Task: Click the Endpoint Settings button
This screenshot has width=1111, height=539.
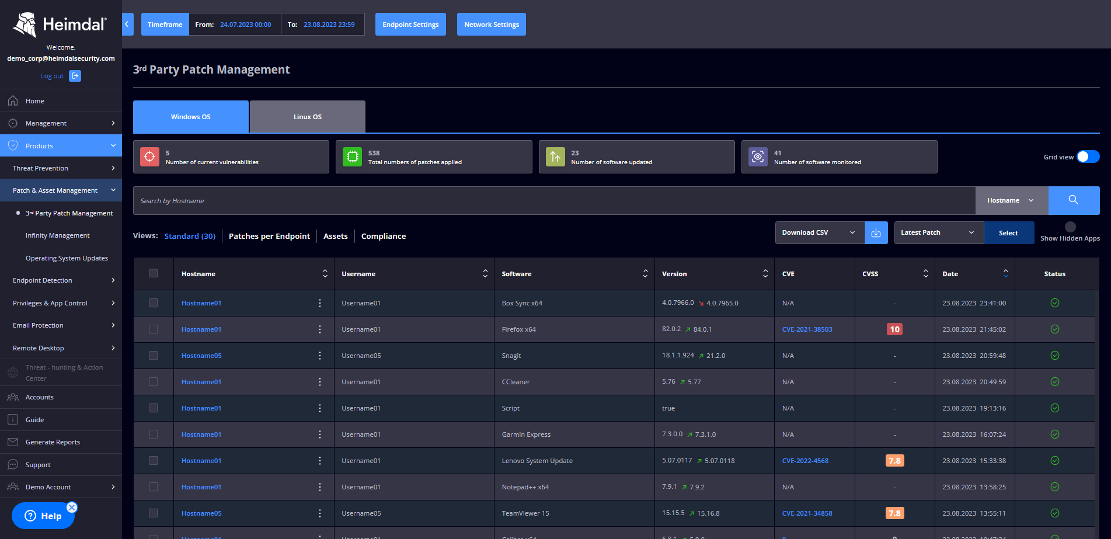Action: [x=410, y=25]
